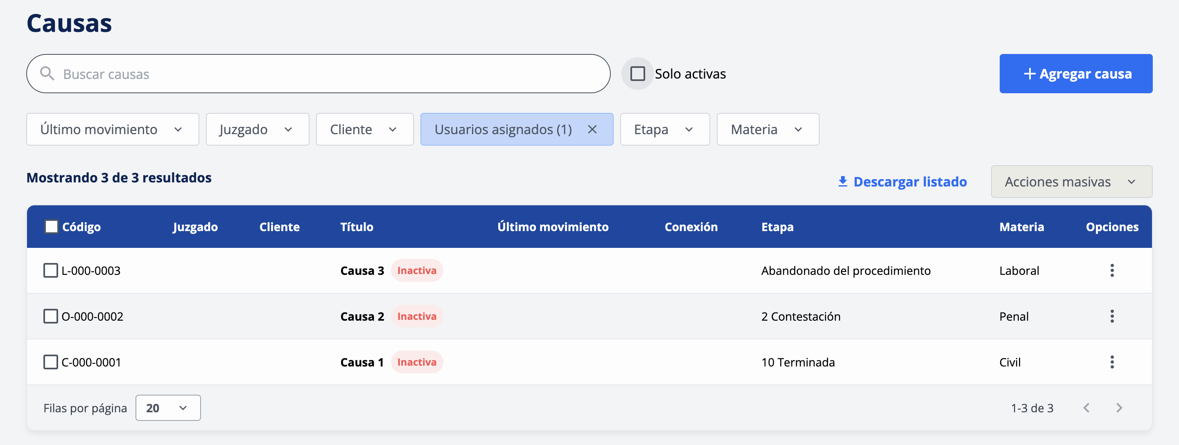
Task: Focus the Buscar causas search field
Action: click(318, 74)
